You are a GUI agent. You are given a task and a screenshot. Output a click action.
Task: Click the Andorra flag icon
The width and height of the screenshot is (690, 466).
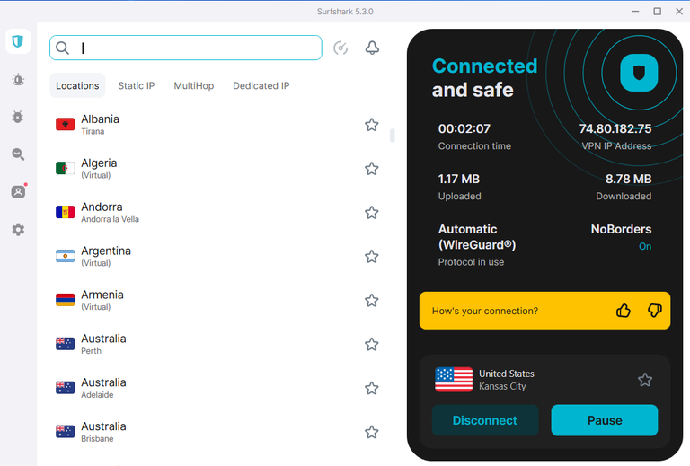[x=65, y=212]
